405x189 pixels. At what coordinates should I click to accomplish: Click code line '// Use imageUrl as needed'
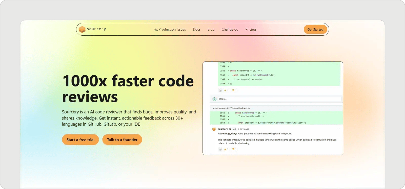point(247,79)
